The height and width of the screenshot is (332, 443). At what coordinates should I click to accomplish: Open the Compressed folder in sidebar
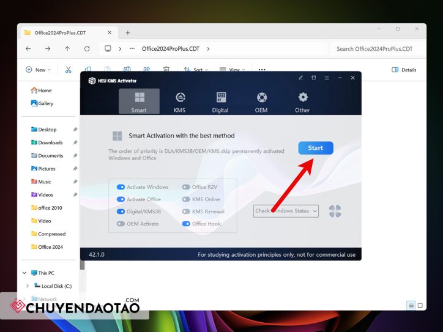[48, 234]
